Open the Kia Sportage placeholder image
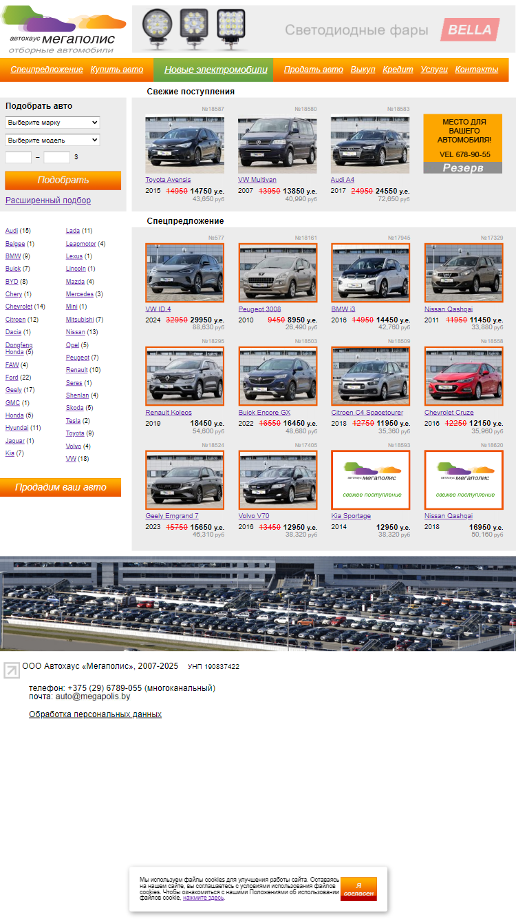 [371, 480]
